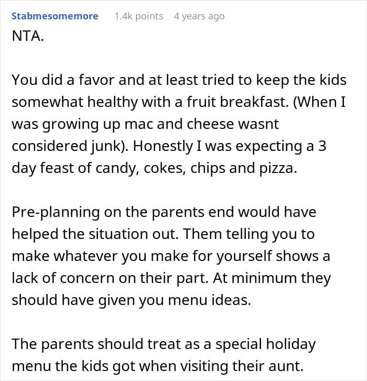367x381 pixels.
Task: Click the words 'fruit breakfast' in comment
Action: tap(238, 102)
